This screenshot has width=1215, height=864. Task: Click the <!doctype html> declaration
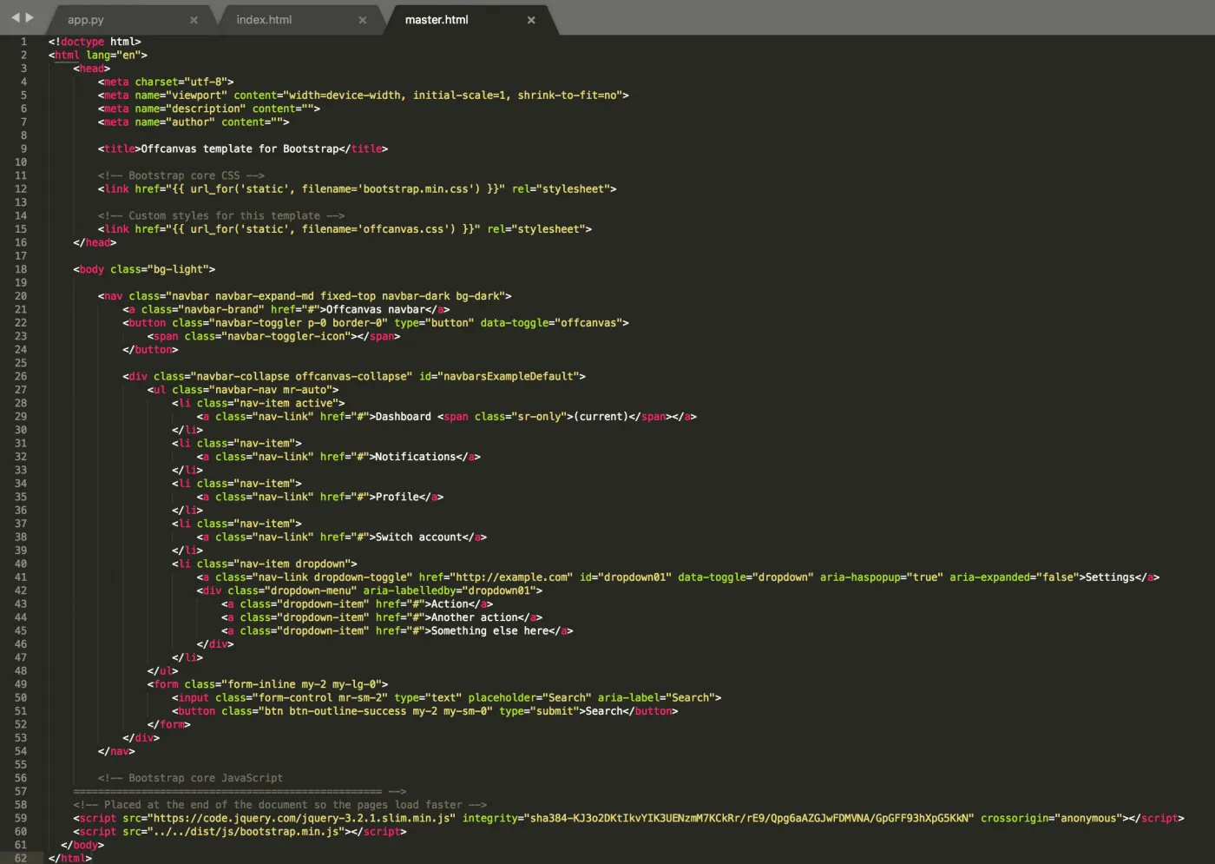tap(95, 42)
